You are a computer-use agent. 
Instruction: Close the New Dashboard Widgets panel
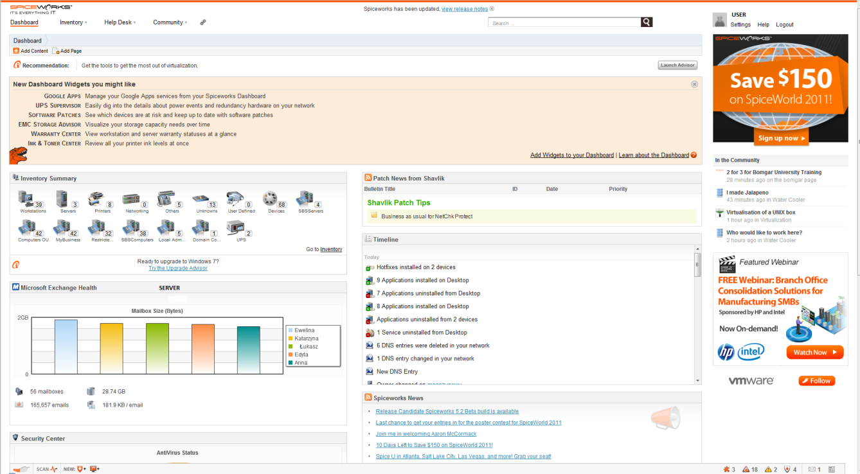coord(694,84)
